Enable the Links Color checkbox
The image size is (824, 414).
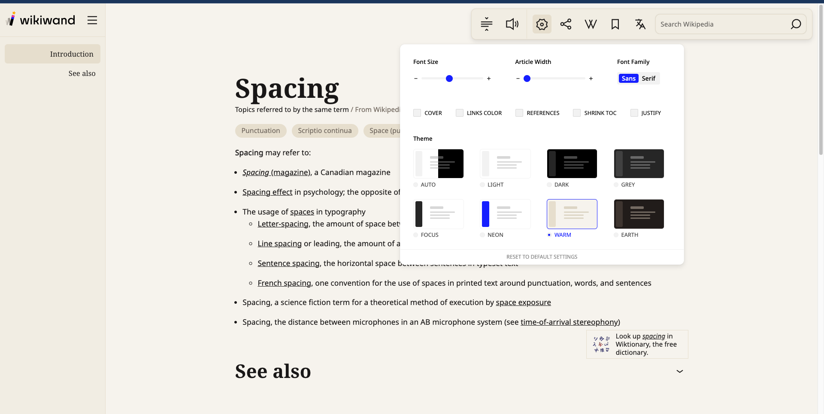click(x=460, y=113)
